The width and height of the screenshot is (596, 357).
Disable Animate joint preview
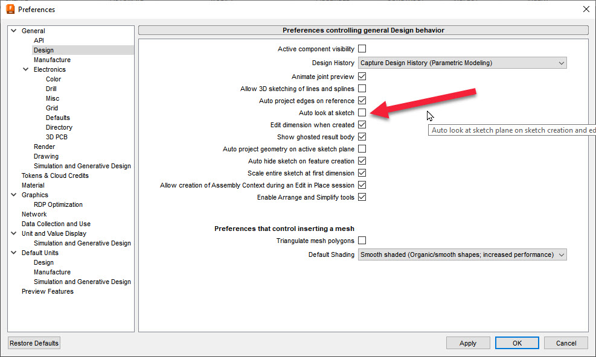pos(361,77)
